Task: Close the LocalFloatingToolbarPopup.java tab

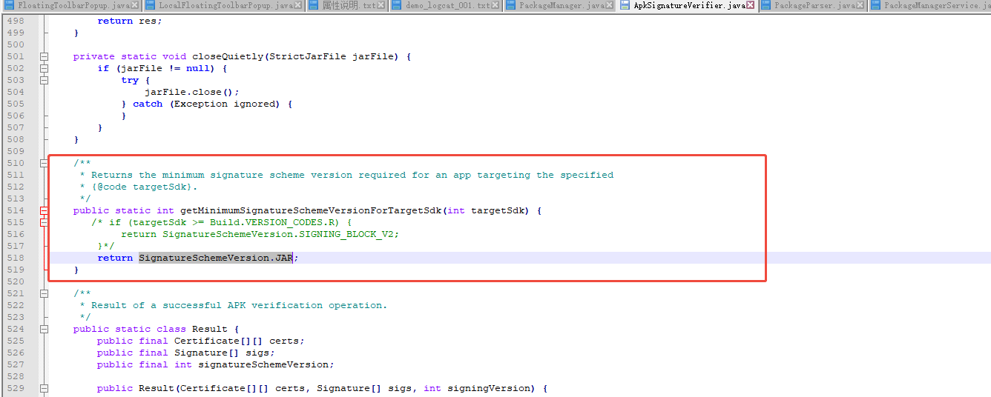Action: pos(297,6)
